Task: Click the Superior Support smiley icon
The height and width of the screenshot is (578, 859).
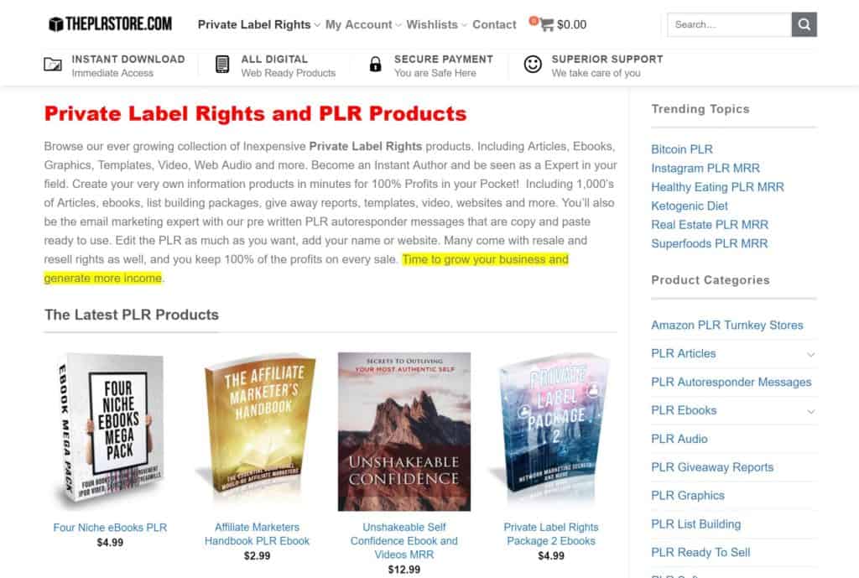Action: tap(533, 65)
